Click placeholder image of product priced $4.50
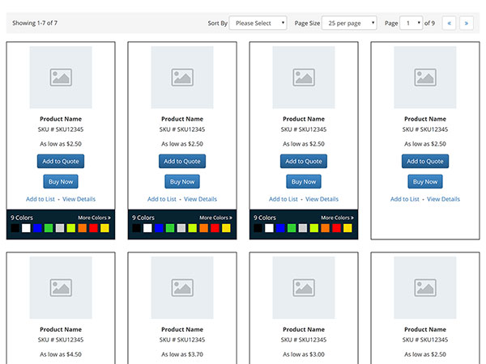The image size is (486, 364). click(61, 287)
